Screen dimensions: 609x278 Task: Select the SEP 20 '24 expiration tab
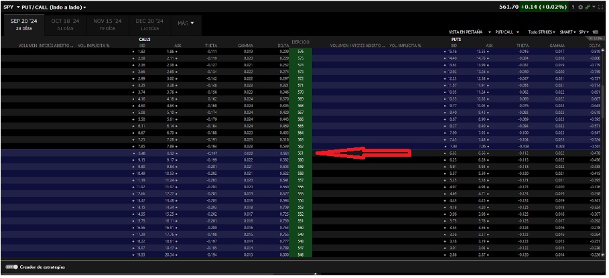tap(24, 23)
